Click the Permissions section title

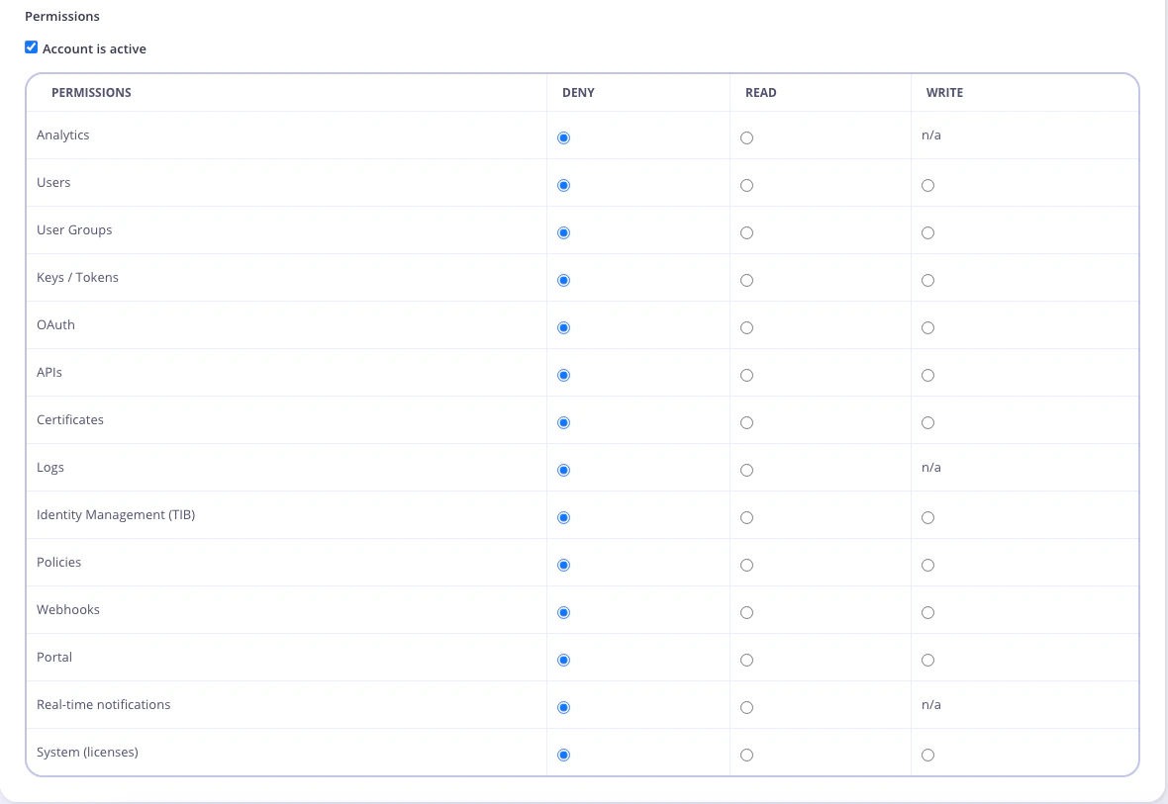[x=61, y=16]
